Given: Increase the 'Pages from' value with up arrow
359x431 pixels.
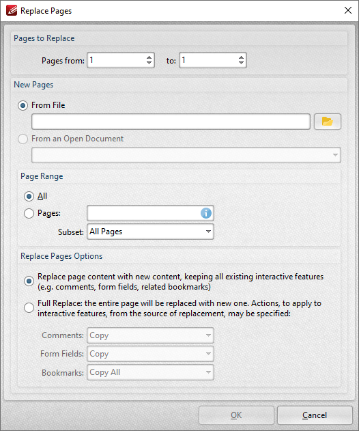Looking at the screenshot, I should tap(149, 57).
